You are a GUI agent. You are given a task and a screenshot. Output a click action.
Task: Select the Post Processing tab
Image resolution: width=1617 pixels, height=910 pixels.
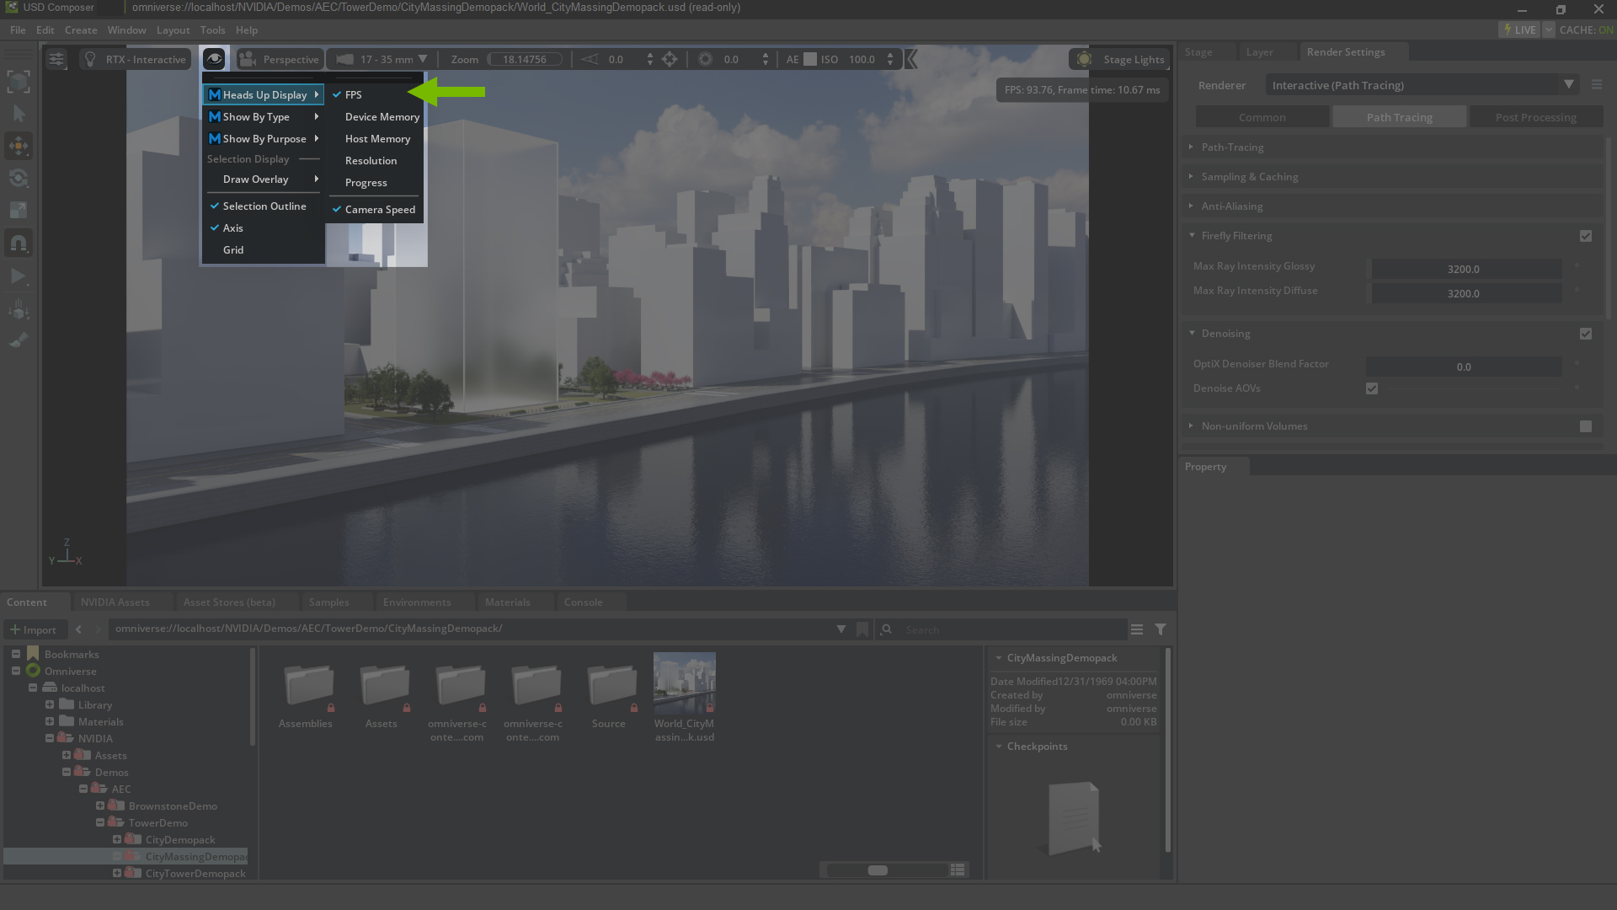[x=1535, y=117]
